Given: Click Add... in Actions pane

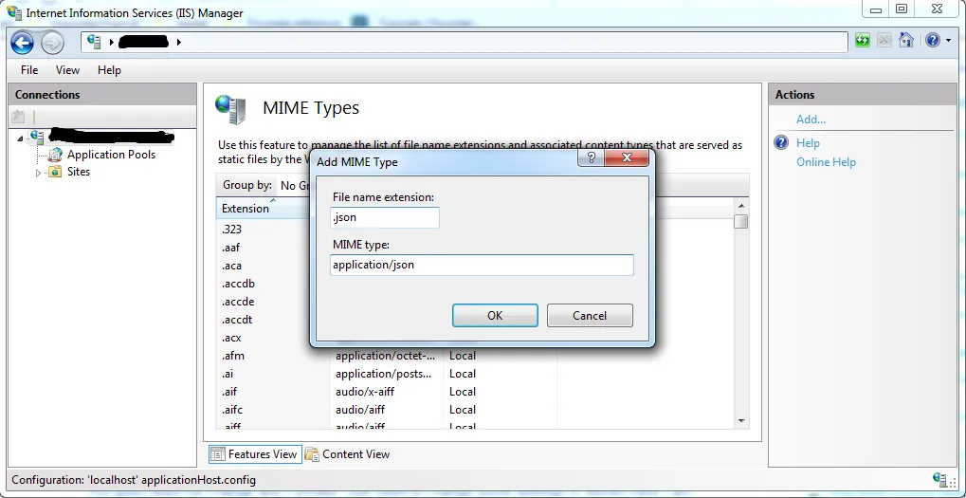Looking at the screenshot, I should [x=811, y=120].
